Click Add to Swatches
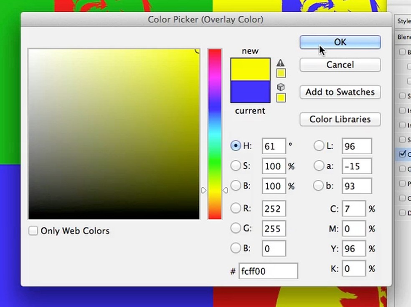 pyautogui.click(x=340, y=92)
